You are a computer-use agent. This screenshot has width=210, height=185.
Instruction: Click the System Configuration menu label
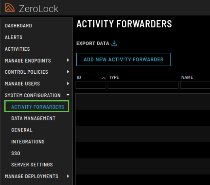pos(33,95)
